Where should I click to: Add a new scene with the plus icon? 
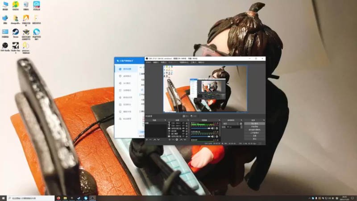[147, 139]
